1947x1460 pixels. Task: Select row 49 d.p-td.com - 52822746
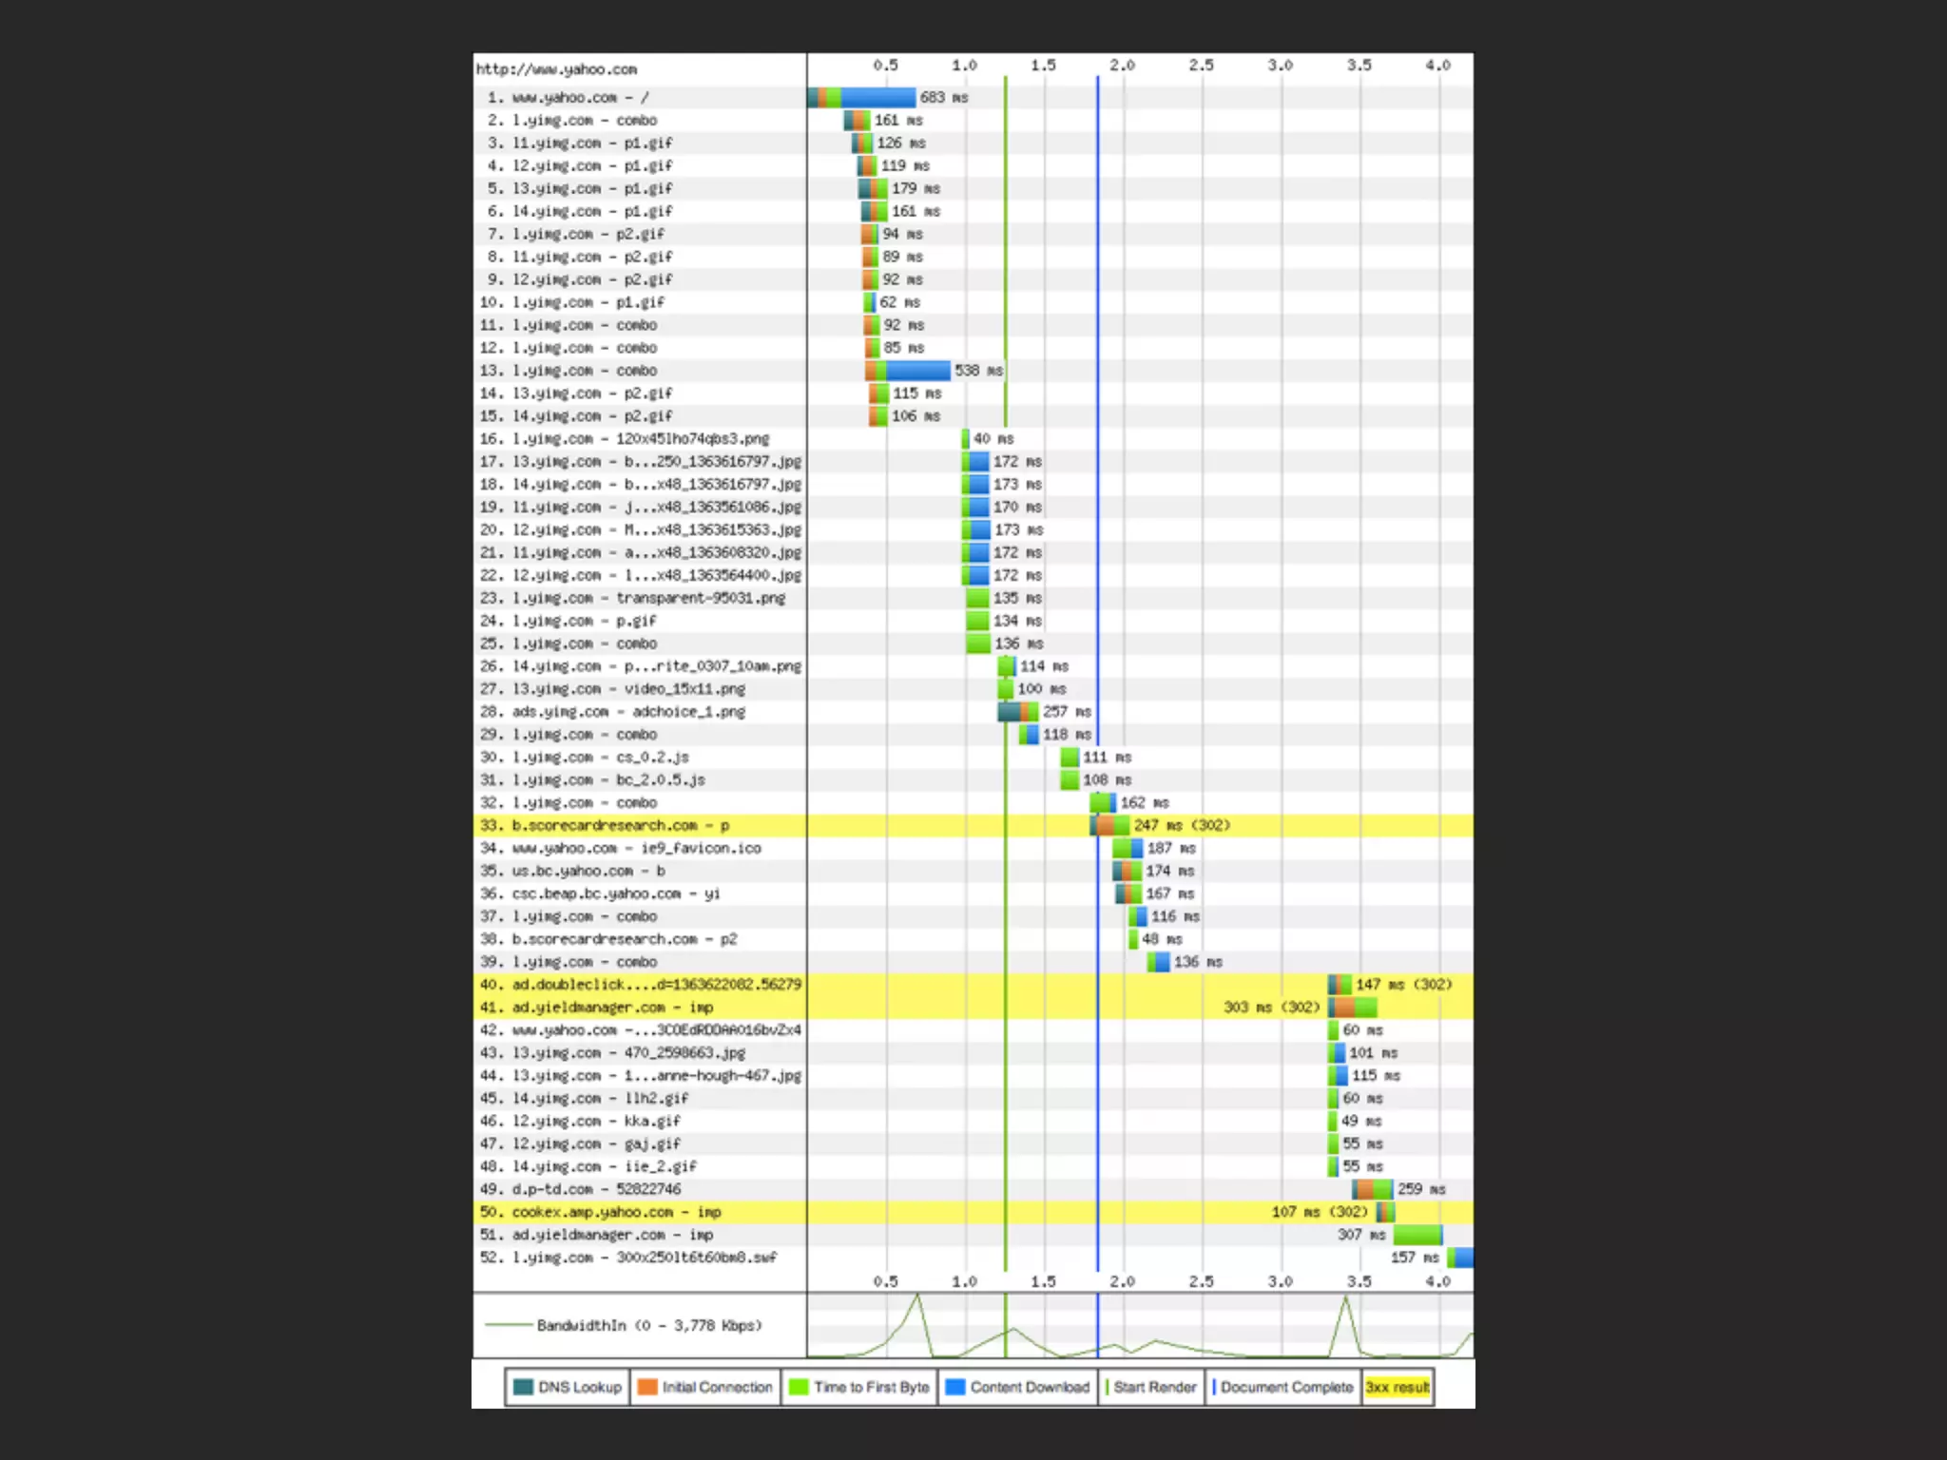[x=973, y=1189]
